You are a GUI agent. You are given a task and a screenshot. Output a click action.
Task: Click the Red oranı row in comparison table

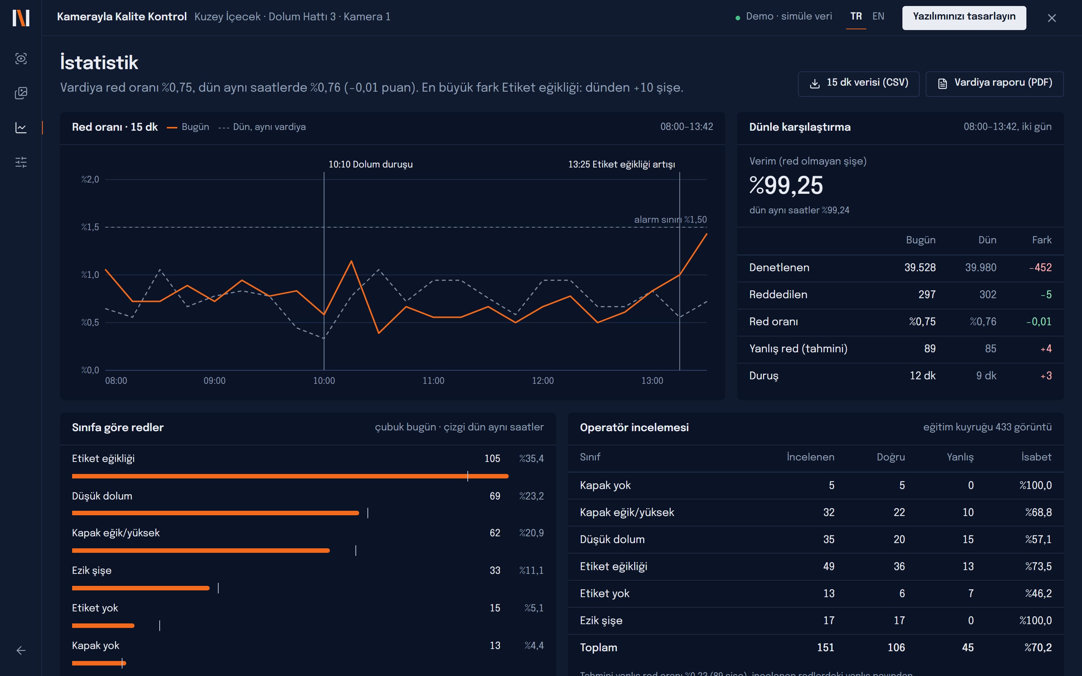[900, 322]
